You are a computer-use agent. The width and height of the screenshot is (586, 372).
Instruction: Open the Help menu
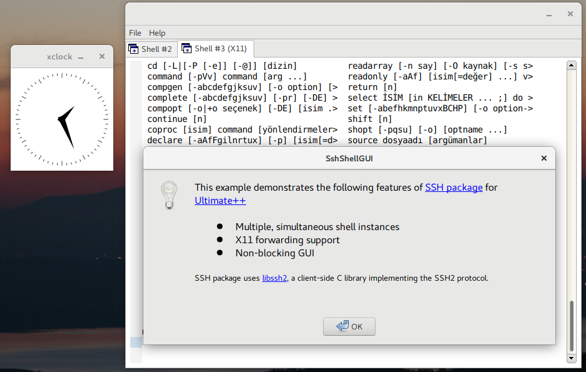click(157, 33)
